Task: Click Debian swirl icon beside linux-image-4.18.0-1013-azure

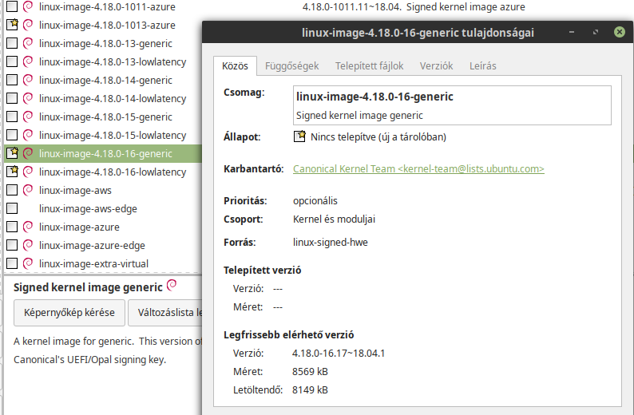Action: pos(28,25)
